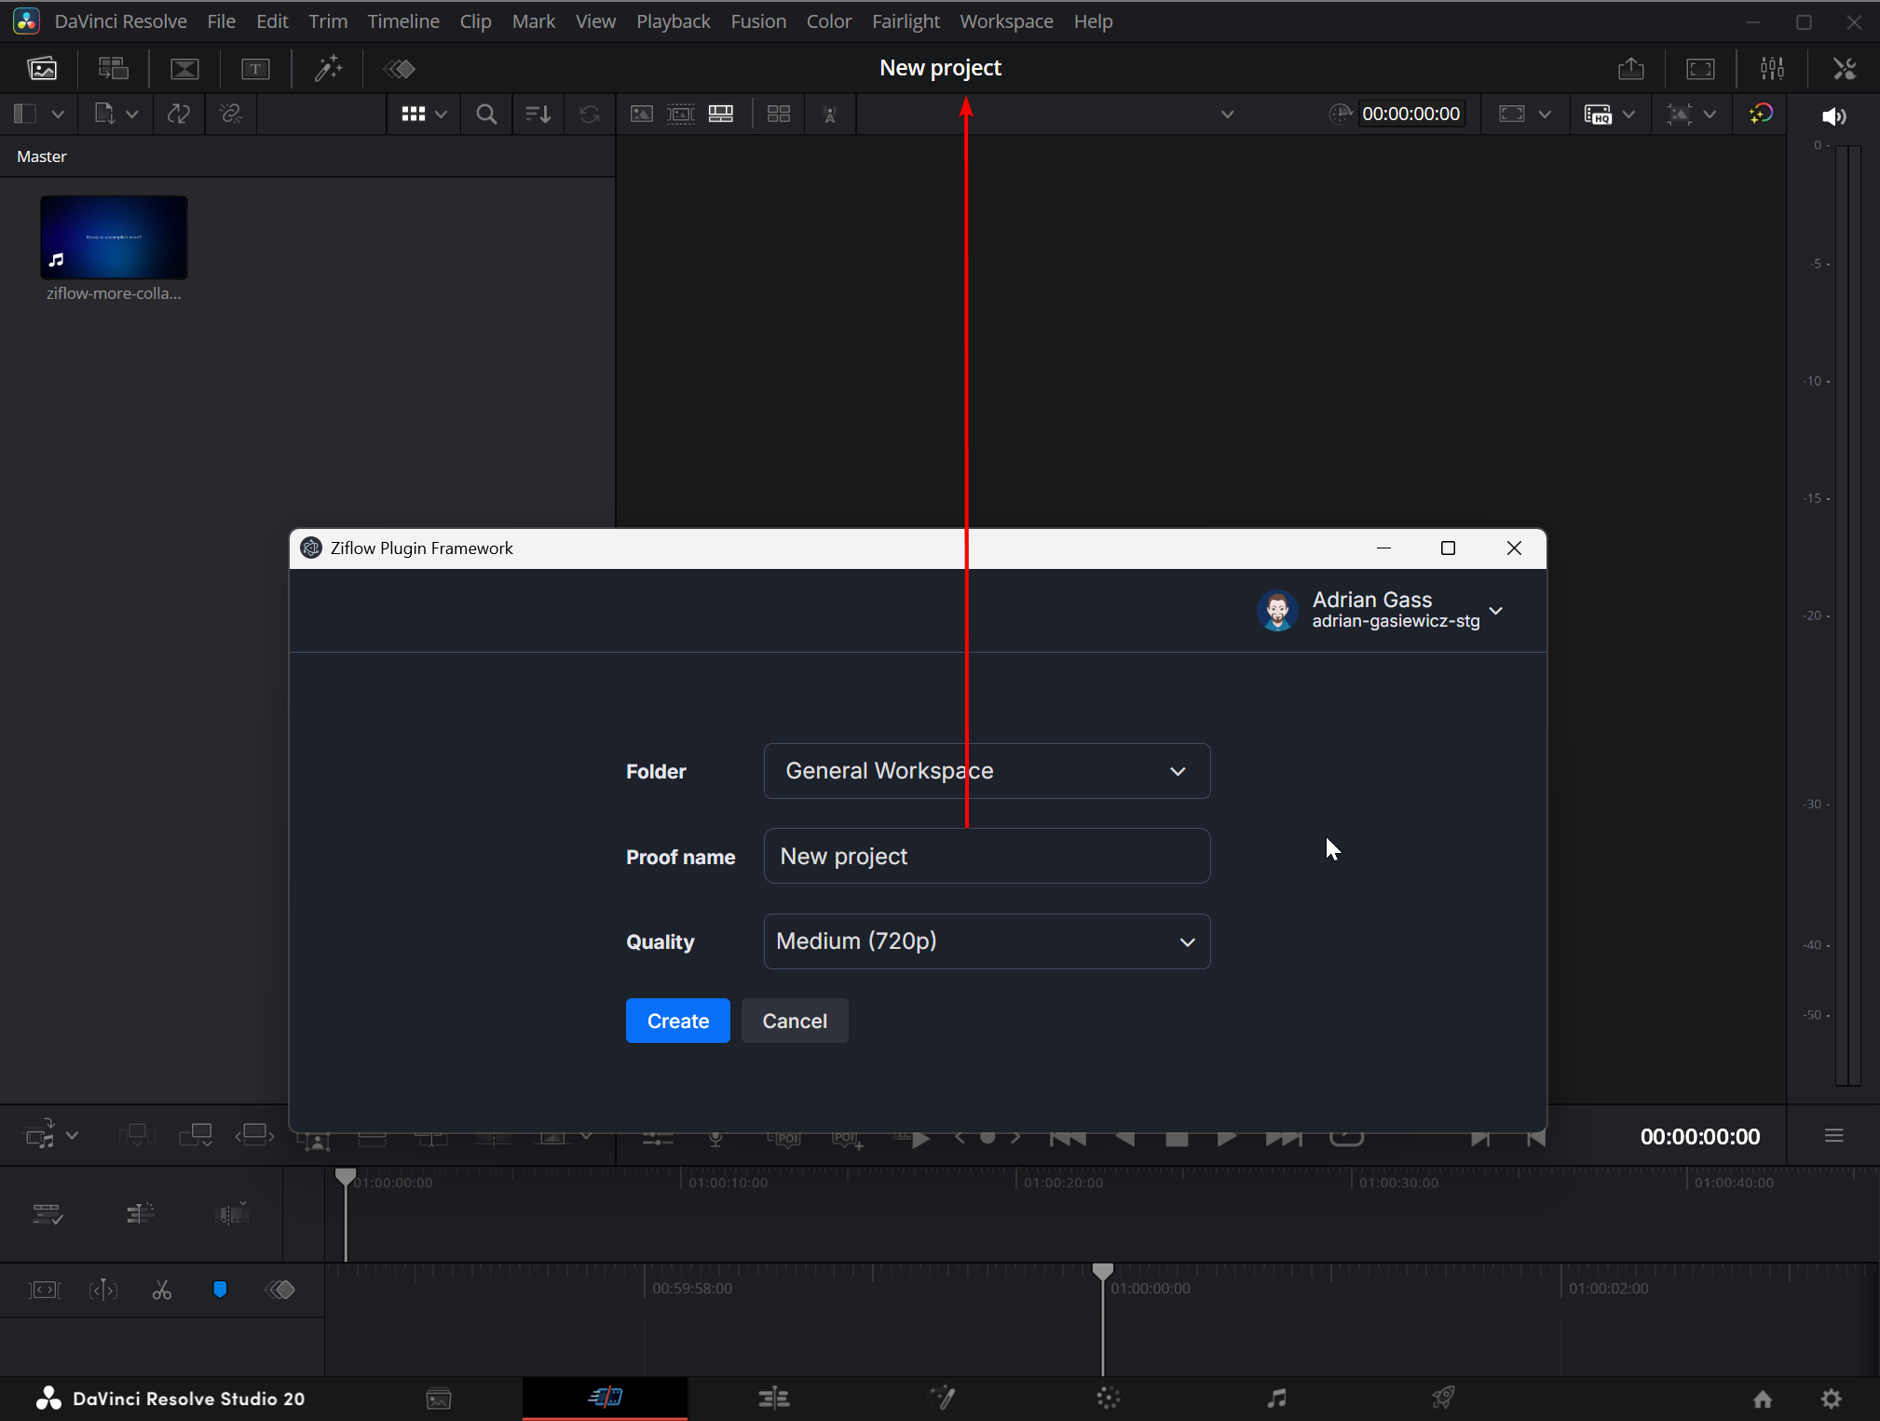Image resolution: width=1880 pixels, height=1421 pixels.
Task: Open the Transitions panel icon
Action: tap(184, 68)
